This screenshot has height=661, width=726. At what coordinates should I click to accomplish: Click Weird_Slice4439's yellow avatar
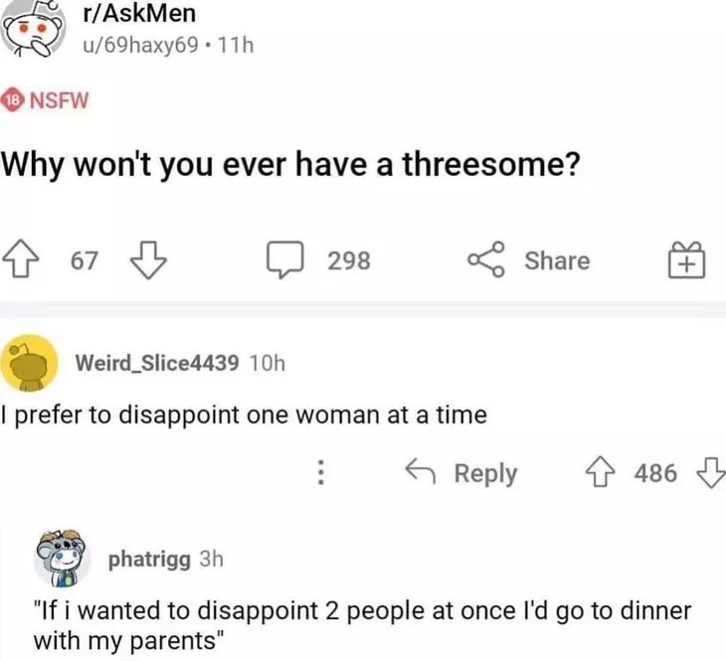click(x=29, y=363)
